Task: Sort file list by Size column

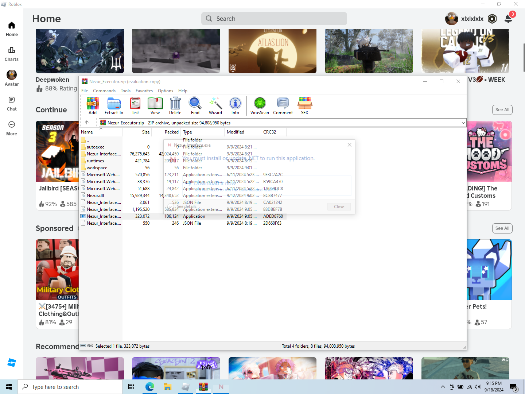Action: (x=137, y=132)
